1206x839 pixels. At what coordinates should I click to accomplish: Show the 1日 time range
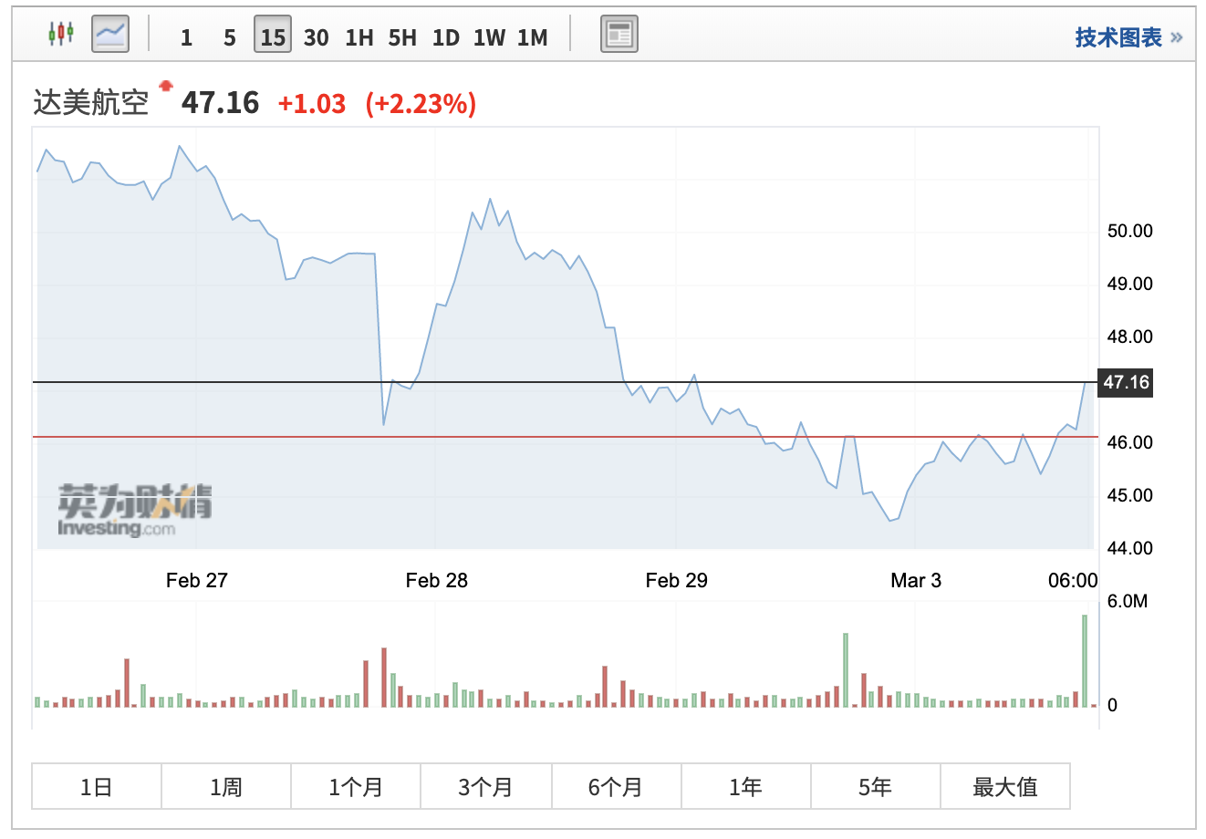[97, 787]
